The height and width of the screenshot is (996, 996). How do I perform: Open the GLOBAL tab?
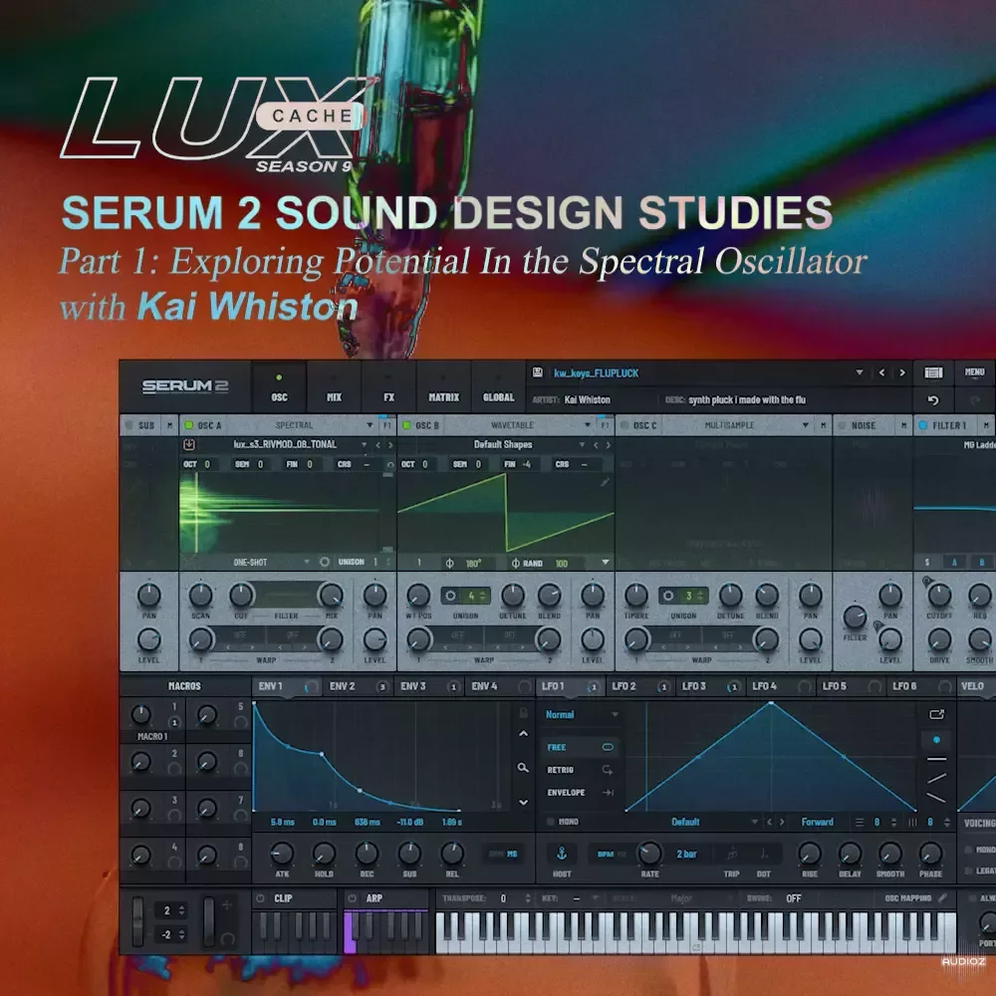coord(499,388)
